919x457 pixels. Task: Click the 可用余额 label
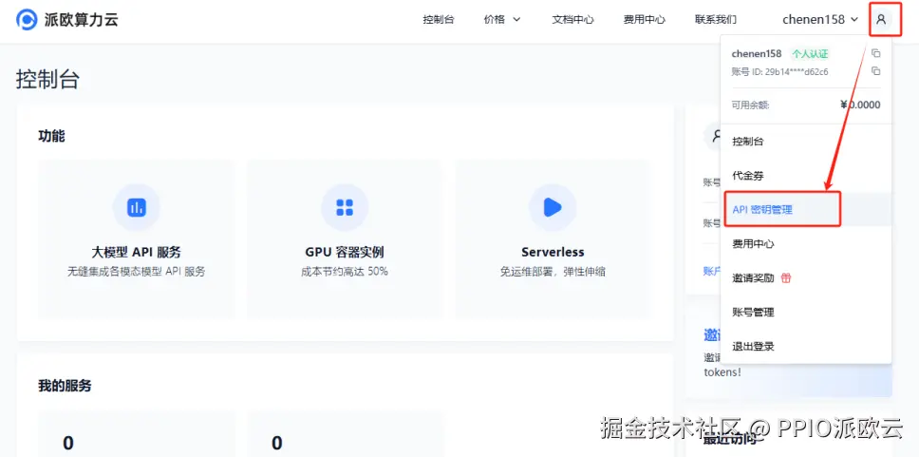[750, 105]
